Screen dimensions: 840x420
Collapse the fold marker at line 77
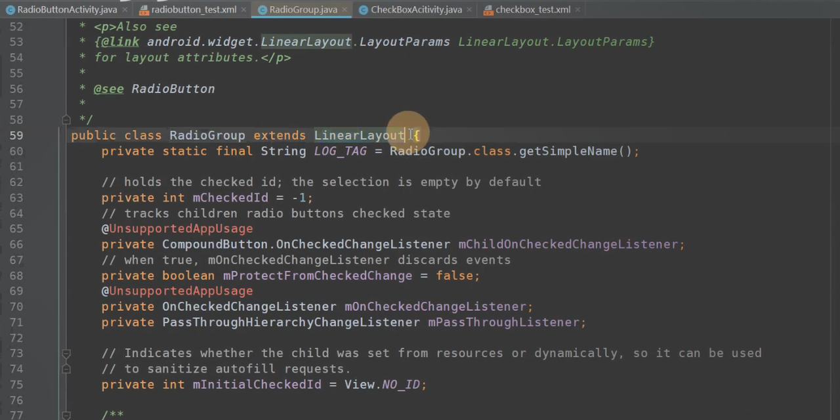click(66, 415)
